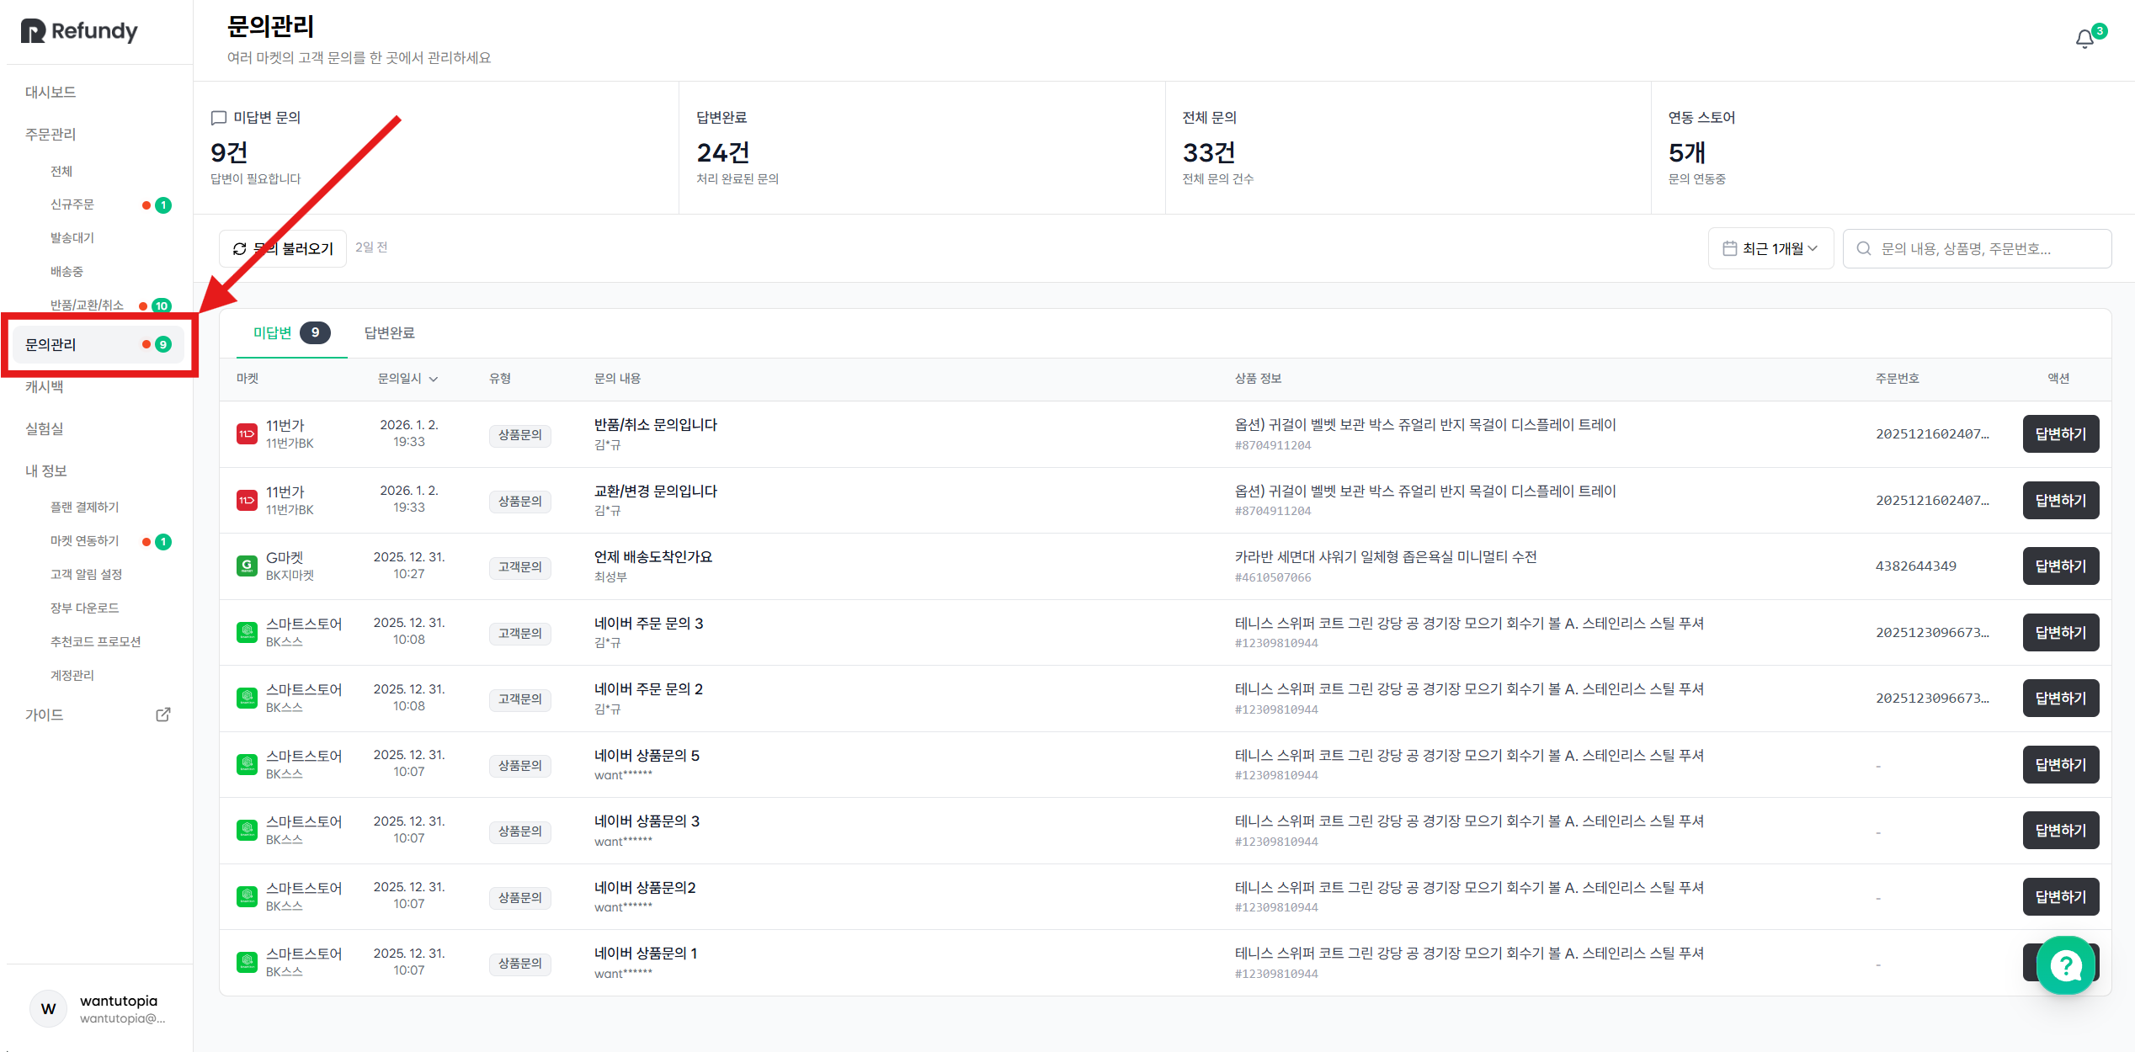Click the 전체 문의 33건 summary card

point(1408,147)
